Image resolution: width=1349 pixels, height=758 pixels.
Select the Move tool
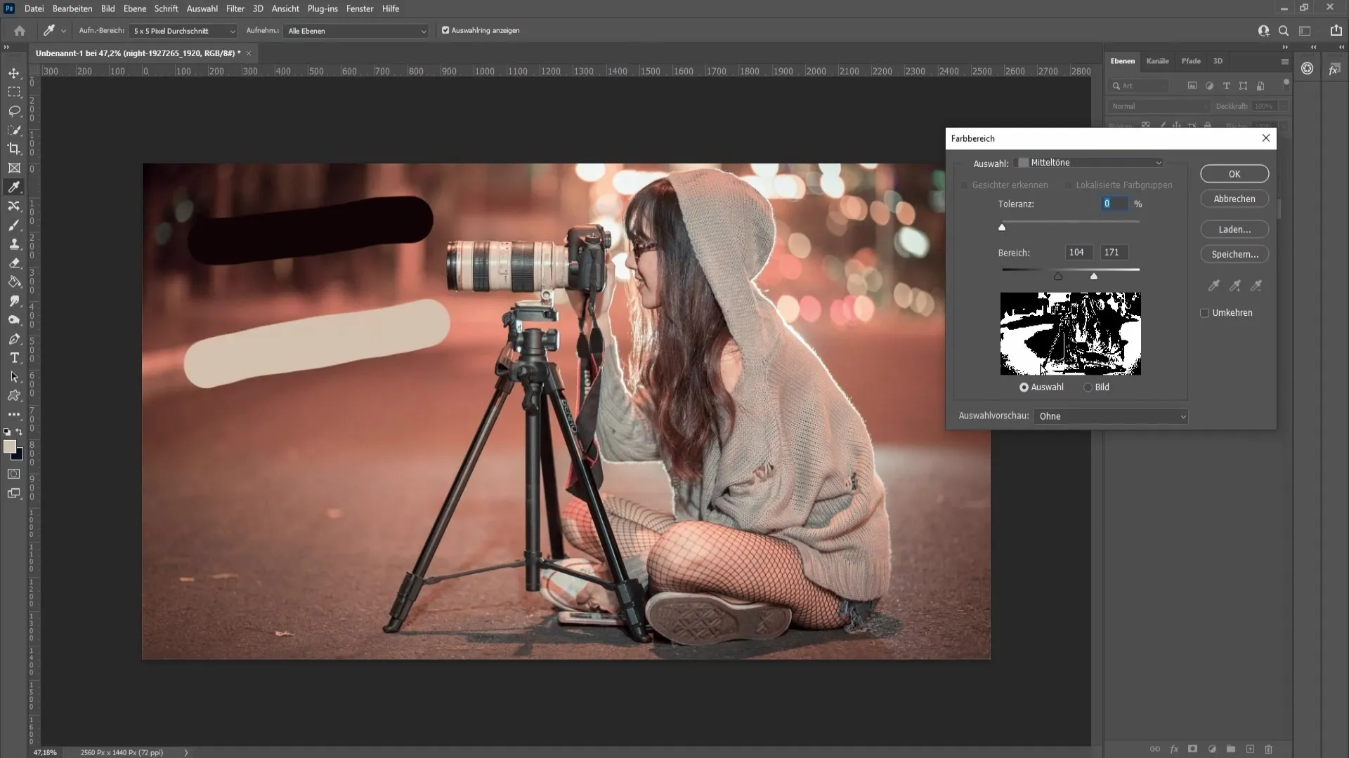click(14, 73)
